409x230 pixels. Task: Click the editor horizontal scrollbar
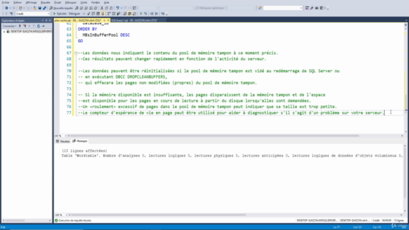[x=214, y=135]
